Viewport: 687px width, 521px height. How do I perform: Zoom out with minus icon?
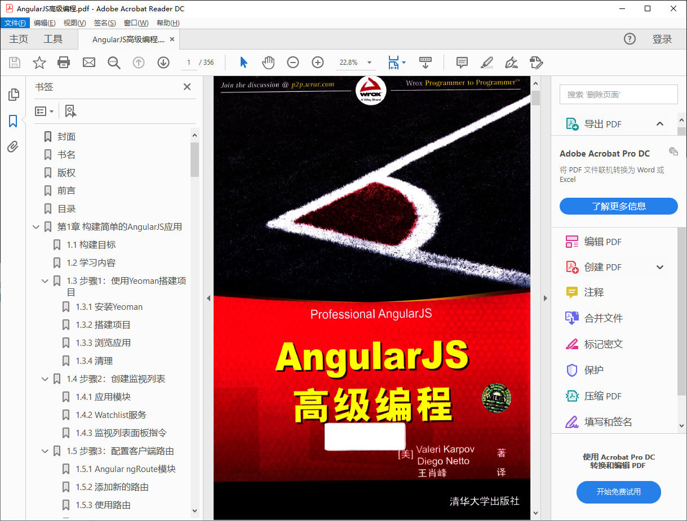click(292, 63)
